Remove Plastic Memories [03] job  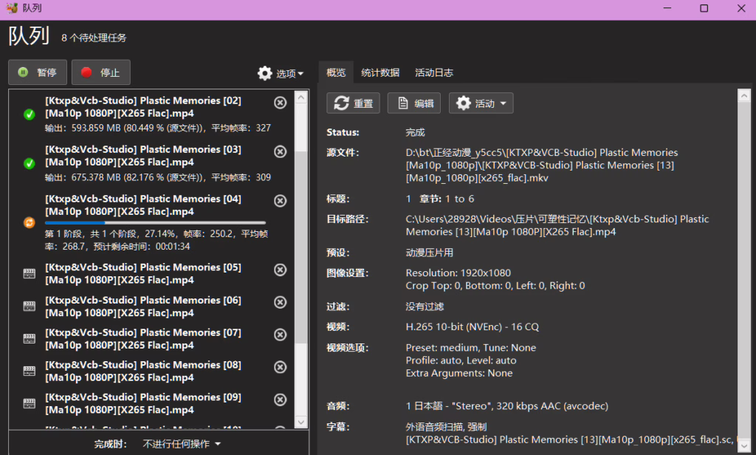[281, 151]
